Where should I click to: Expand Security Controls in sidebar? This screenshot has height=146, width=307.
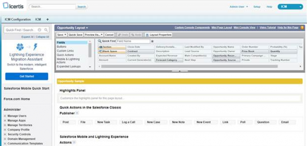tap(5, 134)
